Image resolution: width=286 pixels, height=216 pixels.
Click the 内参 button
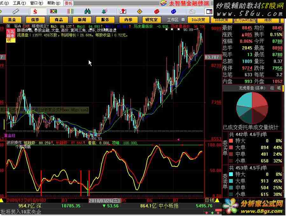click(x=128, y=19)
